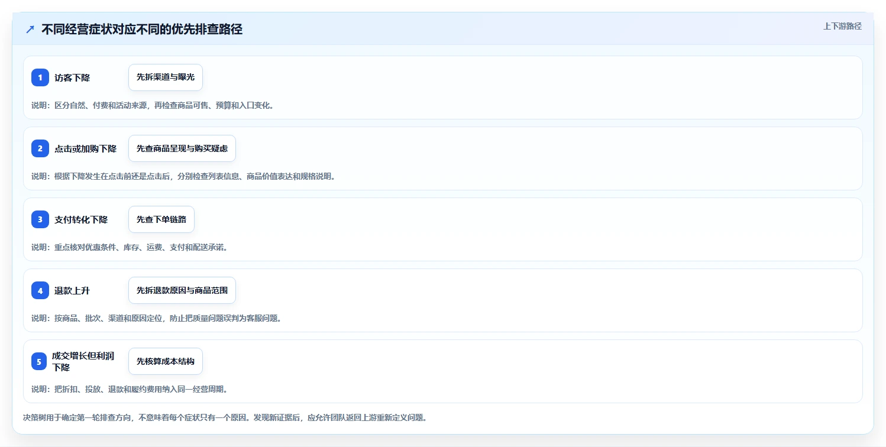Select the 先拆渠道与曝光 button

point(166,77)
